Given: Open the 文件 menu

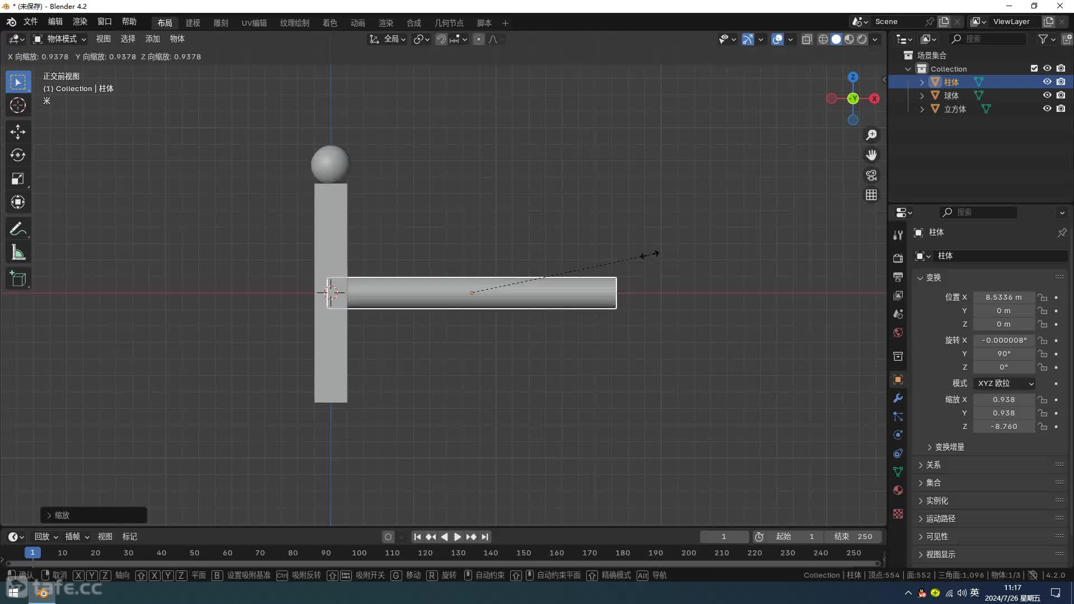Looking at the screenshot, I should tap(30, 22).
